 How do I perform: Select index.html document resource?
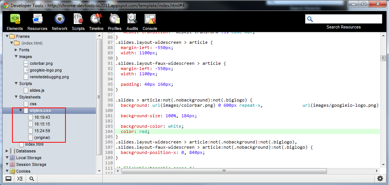31,144
